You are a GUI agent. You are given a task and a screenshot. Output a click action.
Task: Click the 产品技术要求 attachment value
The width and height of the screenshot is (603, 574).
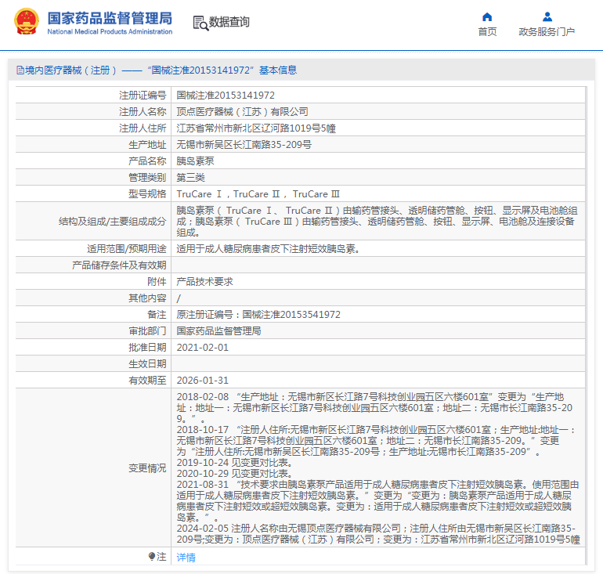[204, 281]
